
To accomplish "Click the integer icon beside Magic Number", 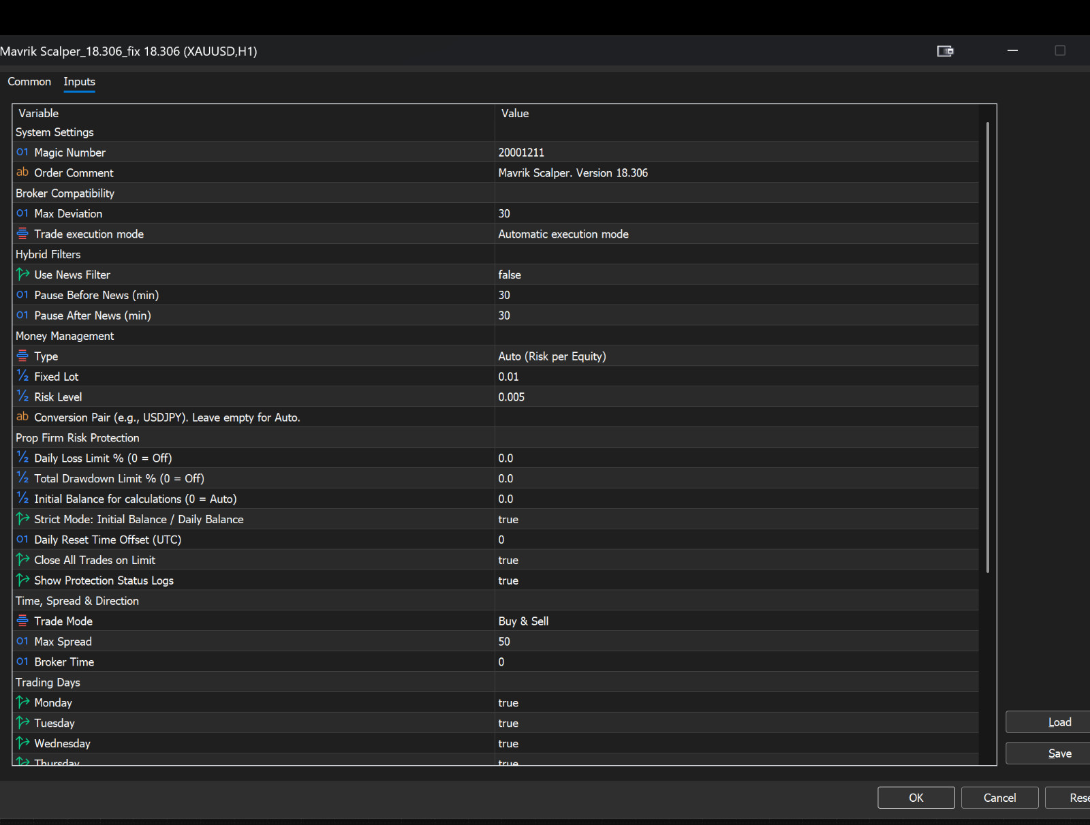I will click(x=22, y=152).
